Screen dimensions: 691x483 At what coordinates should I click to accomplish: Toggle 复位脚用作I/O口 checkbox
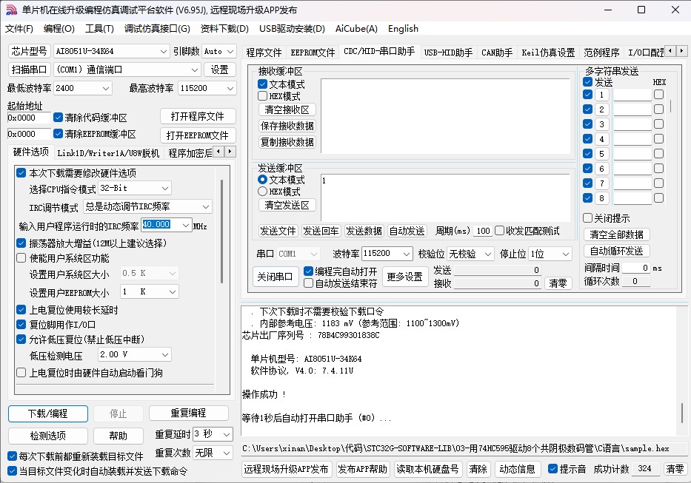click(x=21, y=325)
